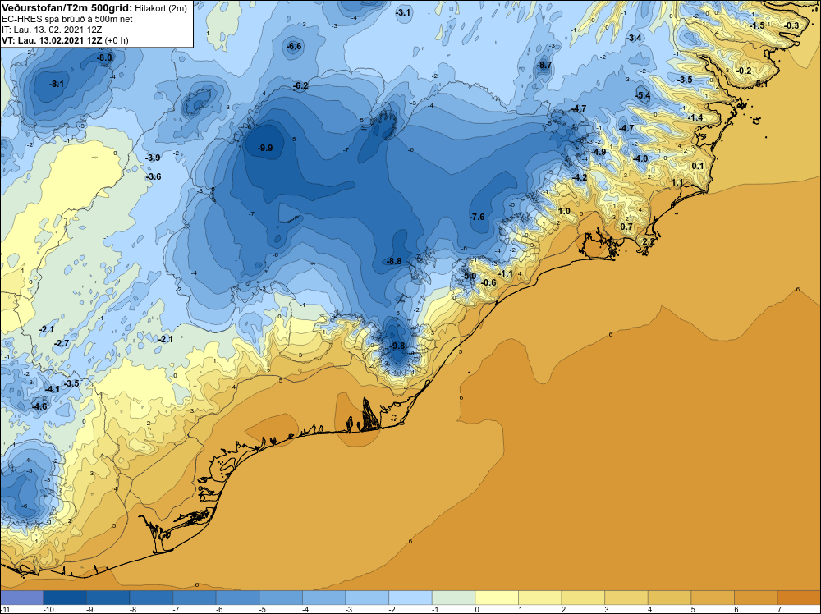Choose the legend swatch between 2 and 3

pyautogui.click(x=583, y=598)
